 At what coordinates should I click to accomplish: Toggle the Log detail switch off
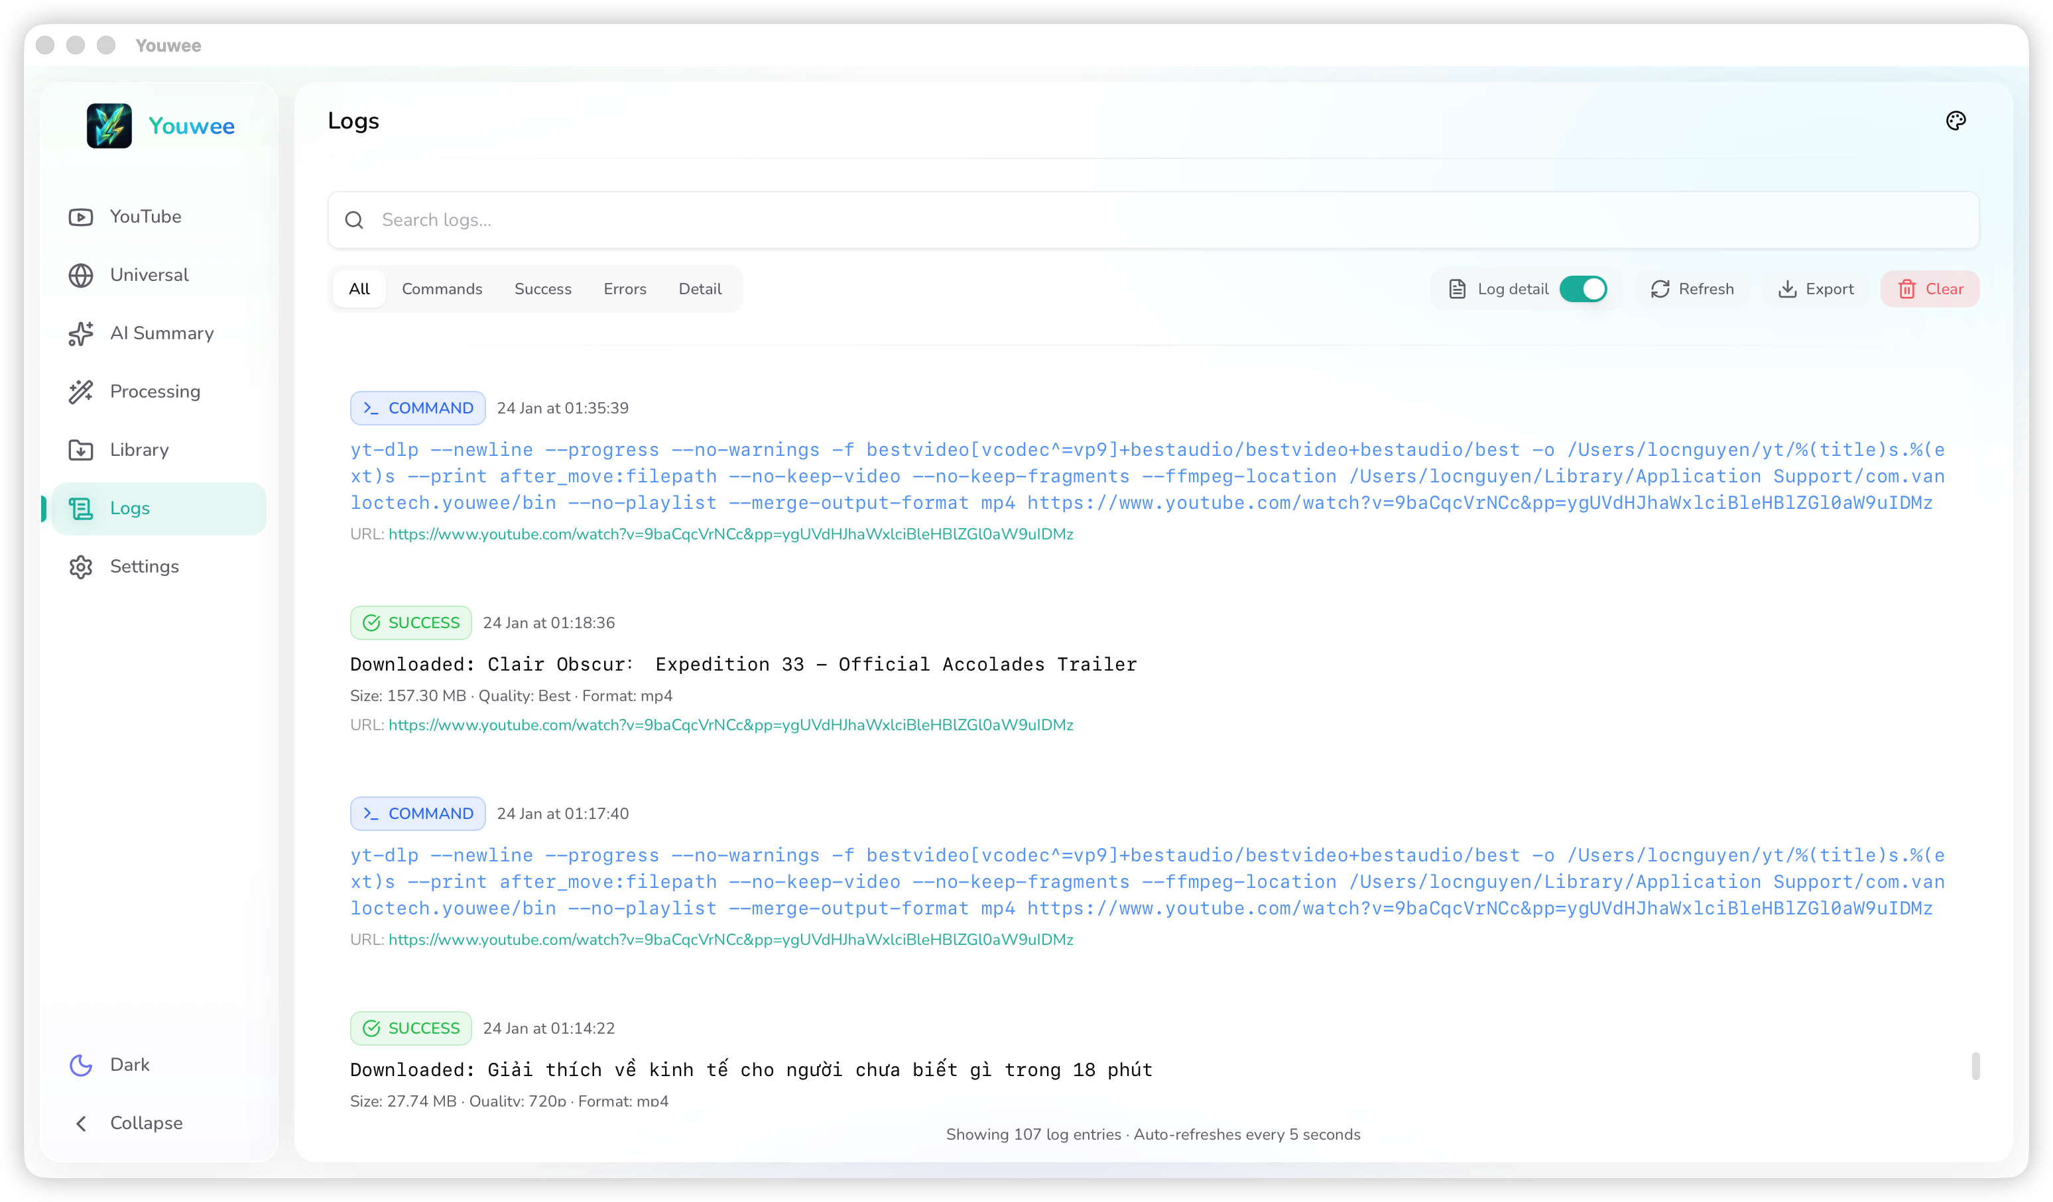1583,289
